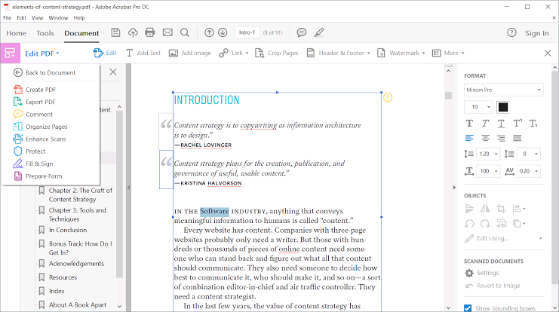Close the bookmarks side panel
The image size is (559, 312).
(113, 72)
